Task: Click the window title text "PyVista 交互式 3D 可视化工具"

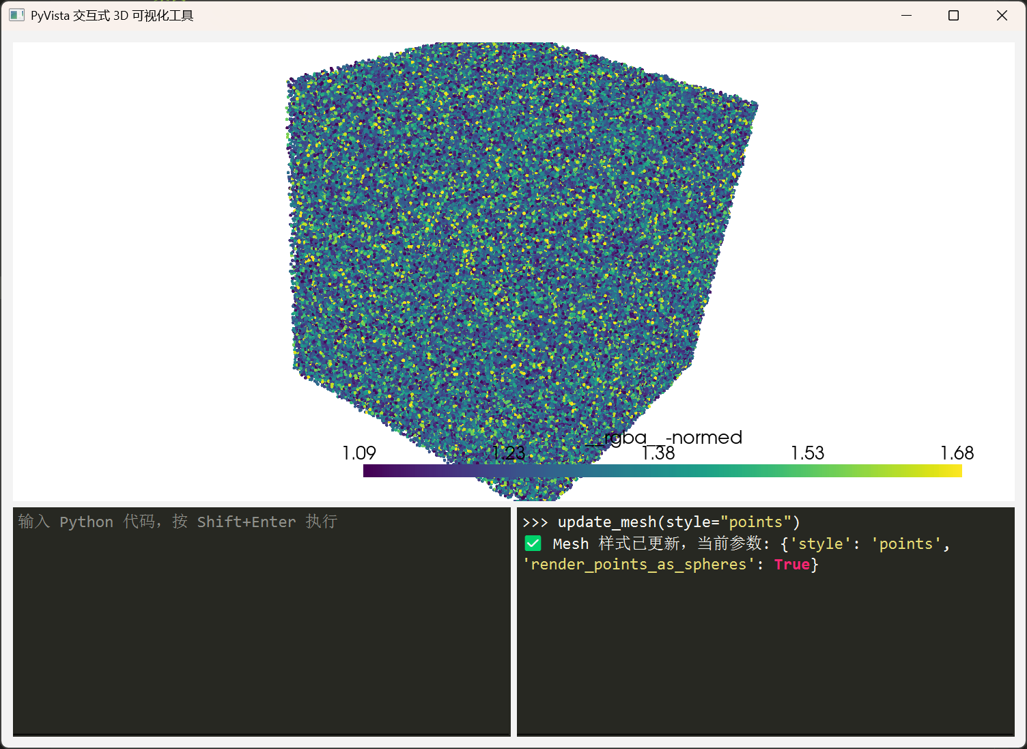Action: [112, 15]
